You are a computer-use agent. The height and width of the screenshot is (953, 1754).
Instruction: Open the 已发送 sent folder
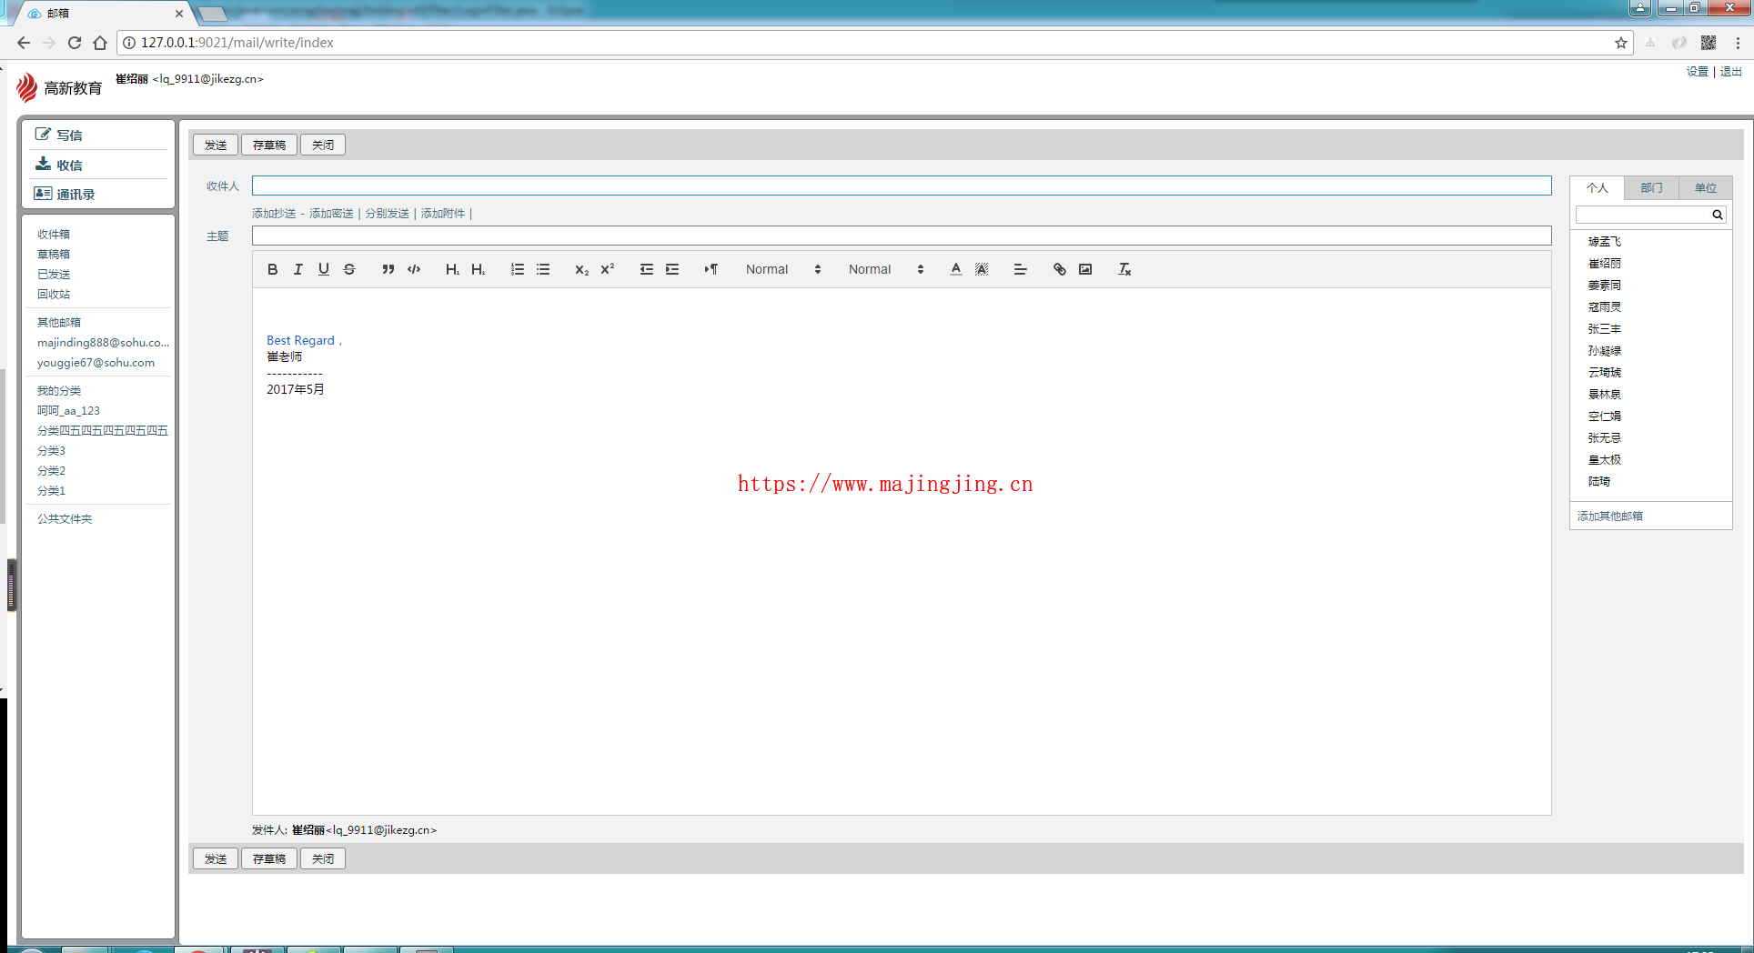pyautogui.click(x=54, y=275)
